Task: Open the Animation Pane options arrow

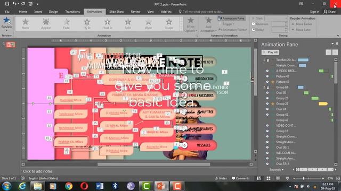Action: (332, 44)
